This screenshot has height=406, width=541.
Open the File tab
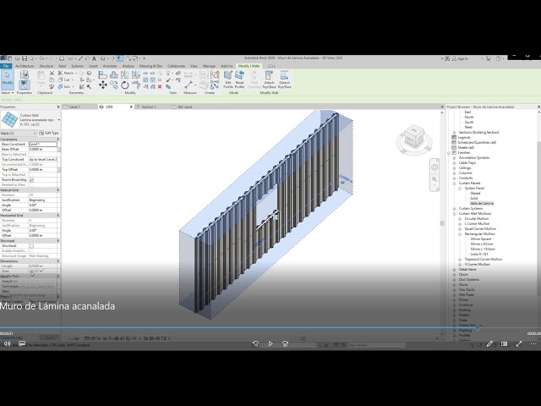click(x=6, y=66)
